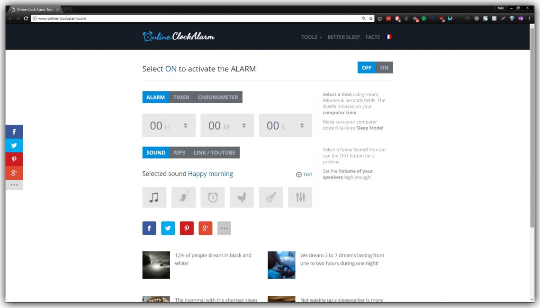Adjust the minutes spinner arrows
Image resolution: width=540 pixels, height=308 pixels.
click(x=244, y=125)
